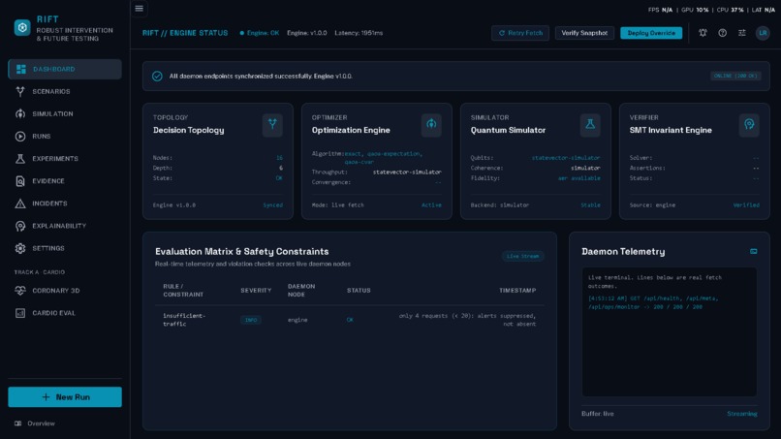The height and width of the screenshot is (439, 781).
Task: Click the INFO severity badge
Action: [x=251, y=320]
